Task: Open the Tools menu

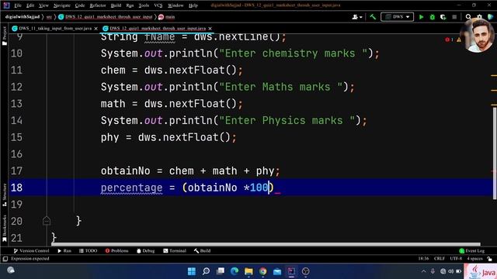Action: pyautogui.click(x=144, y=5)
